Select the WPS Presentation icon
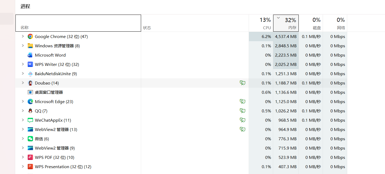Image resolution: width=385 pixels, height=174 pixels. click(x=30, y=167)
